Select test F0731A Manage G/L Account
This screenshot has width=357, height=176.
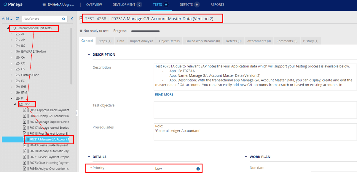point(49,139)
